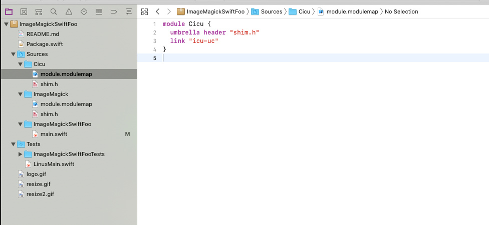
Task: Click the logo.gif image file icon
Action: point(21,174)
